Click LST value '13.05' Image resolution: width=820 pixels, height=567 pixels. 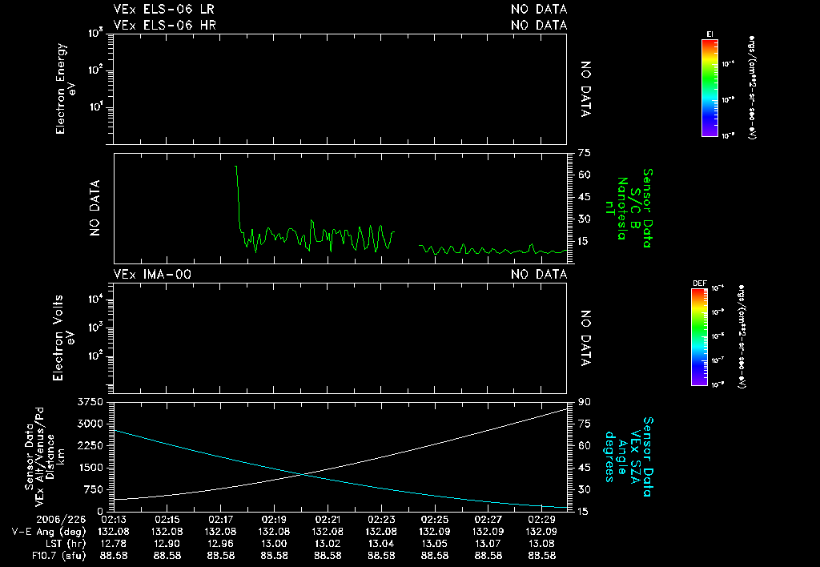click(x=435, y=544)
